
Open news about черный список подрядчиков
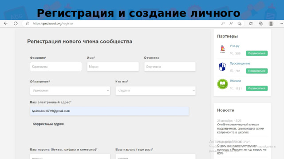pyautogui.click(x=241, y=129)
